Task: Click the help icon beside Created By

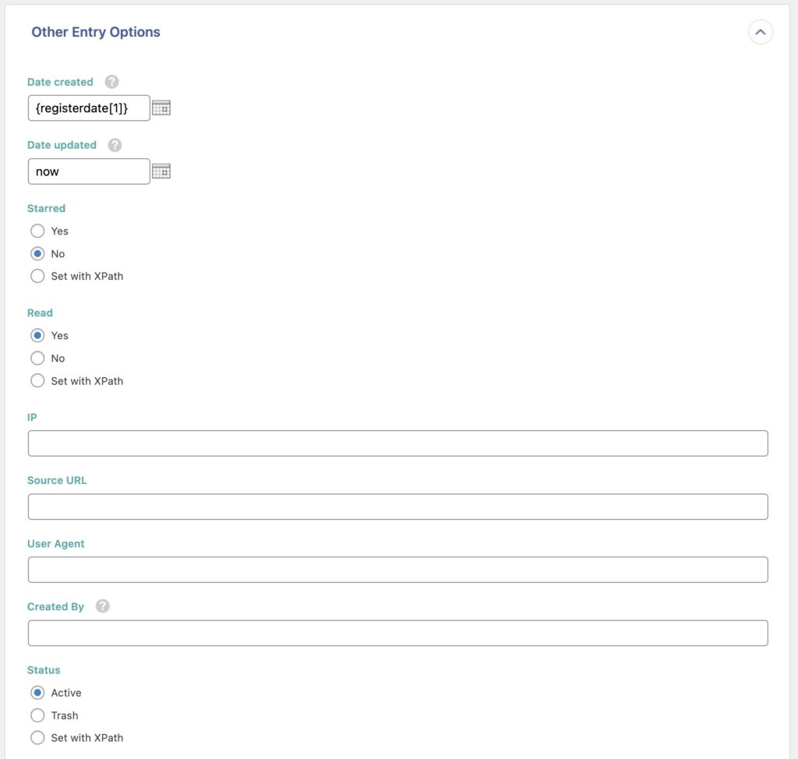Action: click(102, 605)
